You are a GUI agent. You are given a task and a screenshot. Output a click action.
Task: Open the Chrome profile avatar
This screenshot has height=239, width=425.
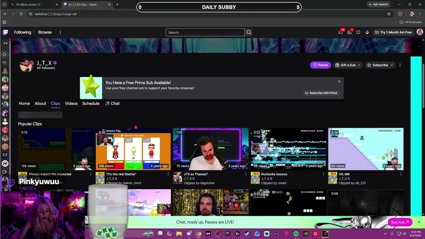[x=412, y=14]
